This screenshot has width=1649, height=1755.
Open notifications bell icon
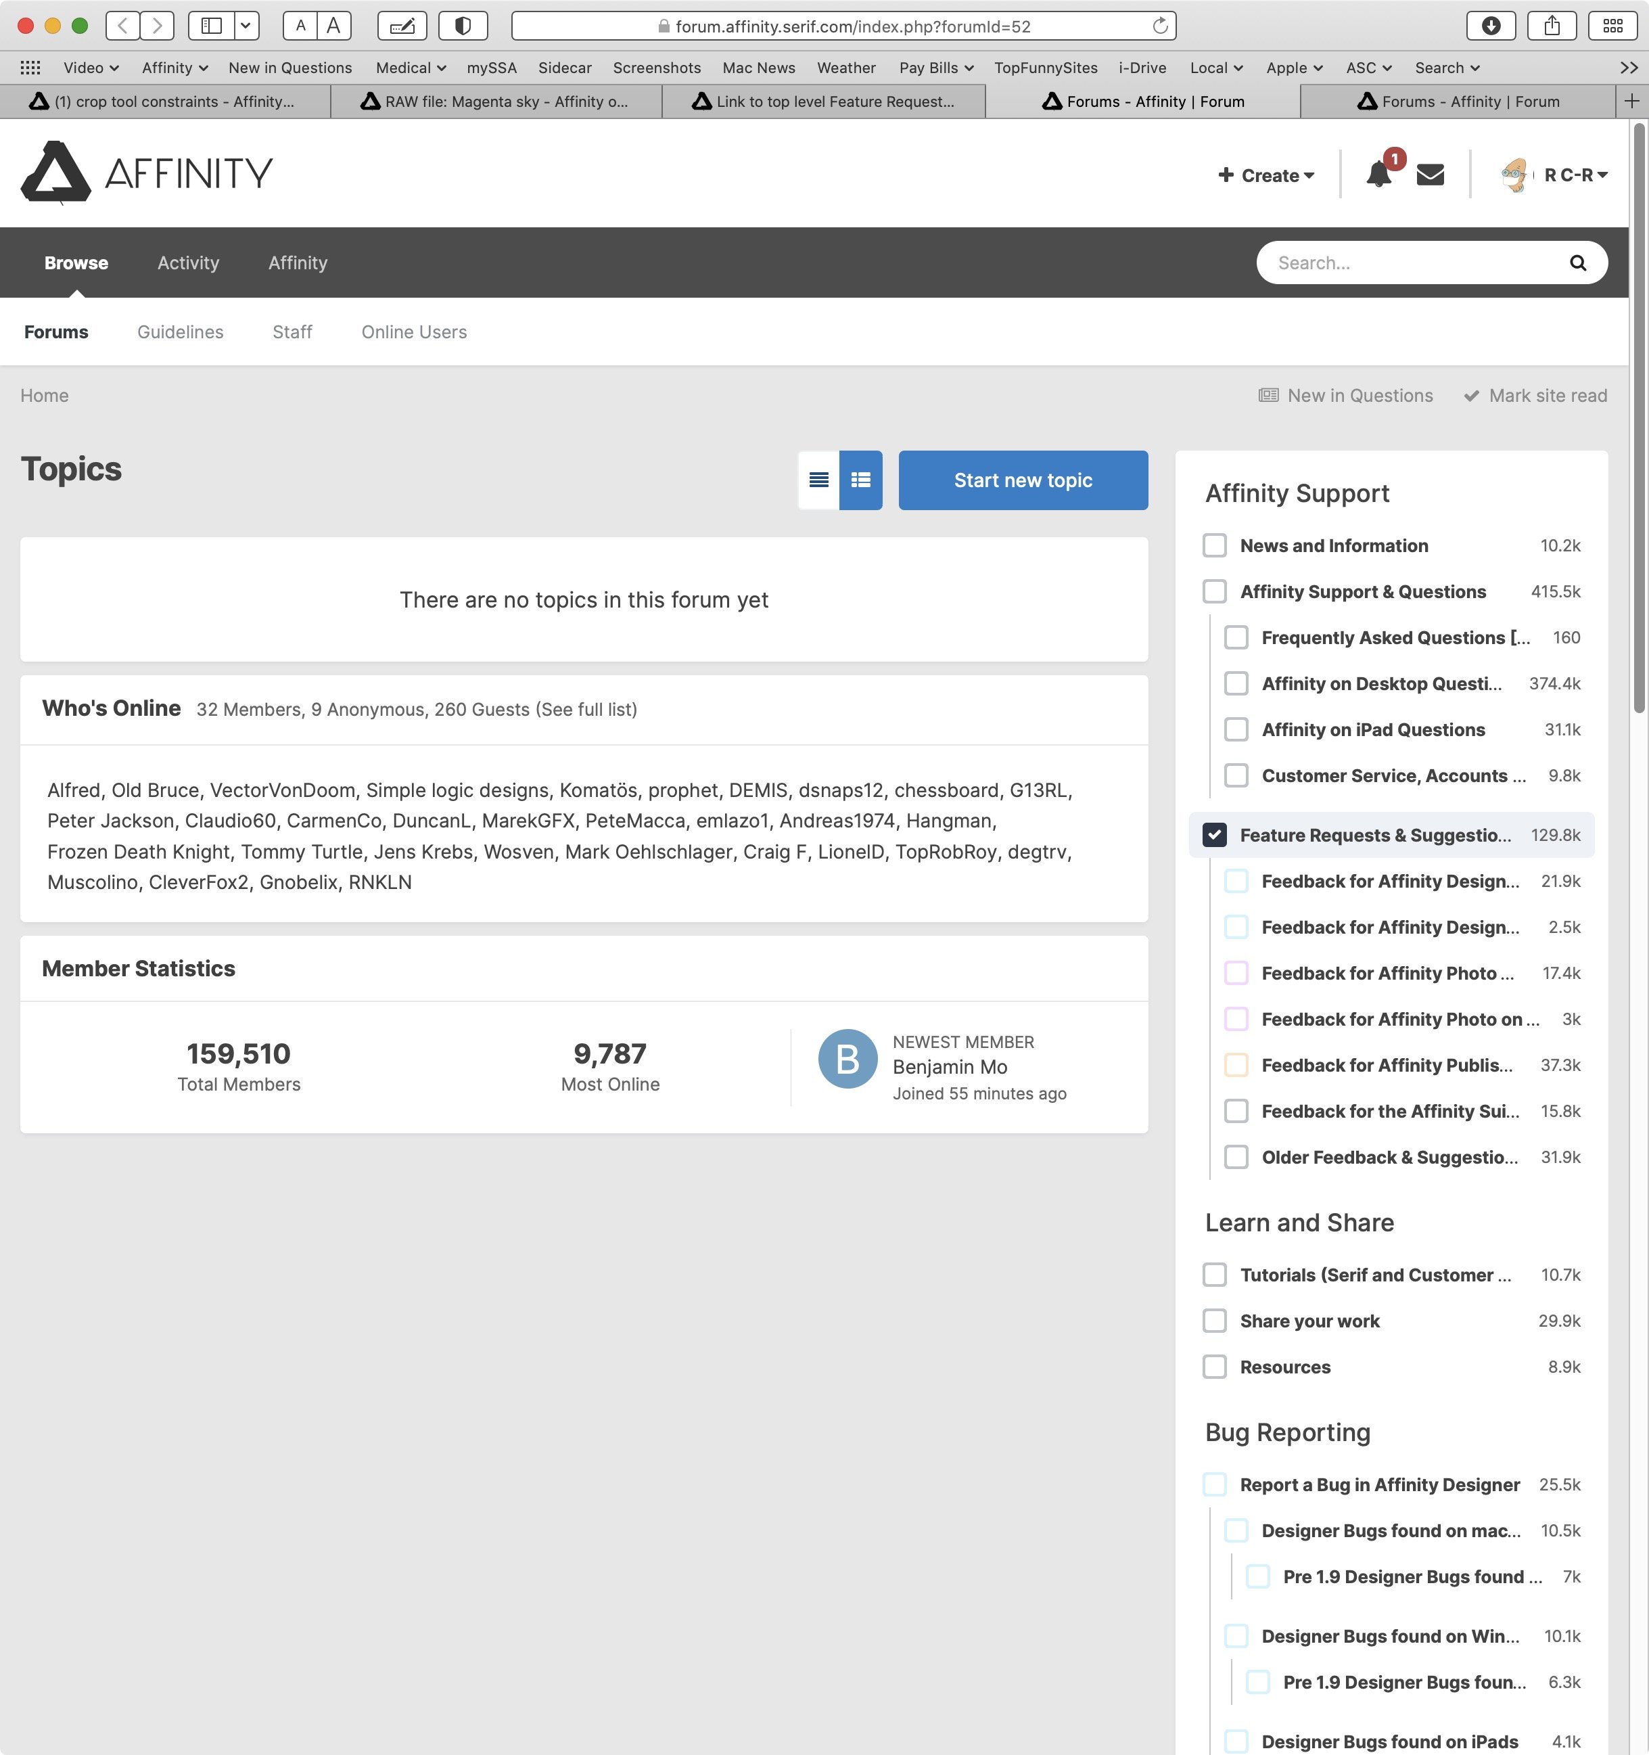pyautogui.click(x=1379, y=174)
